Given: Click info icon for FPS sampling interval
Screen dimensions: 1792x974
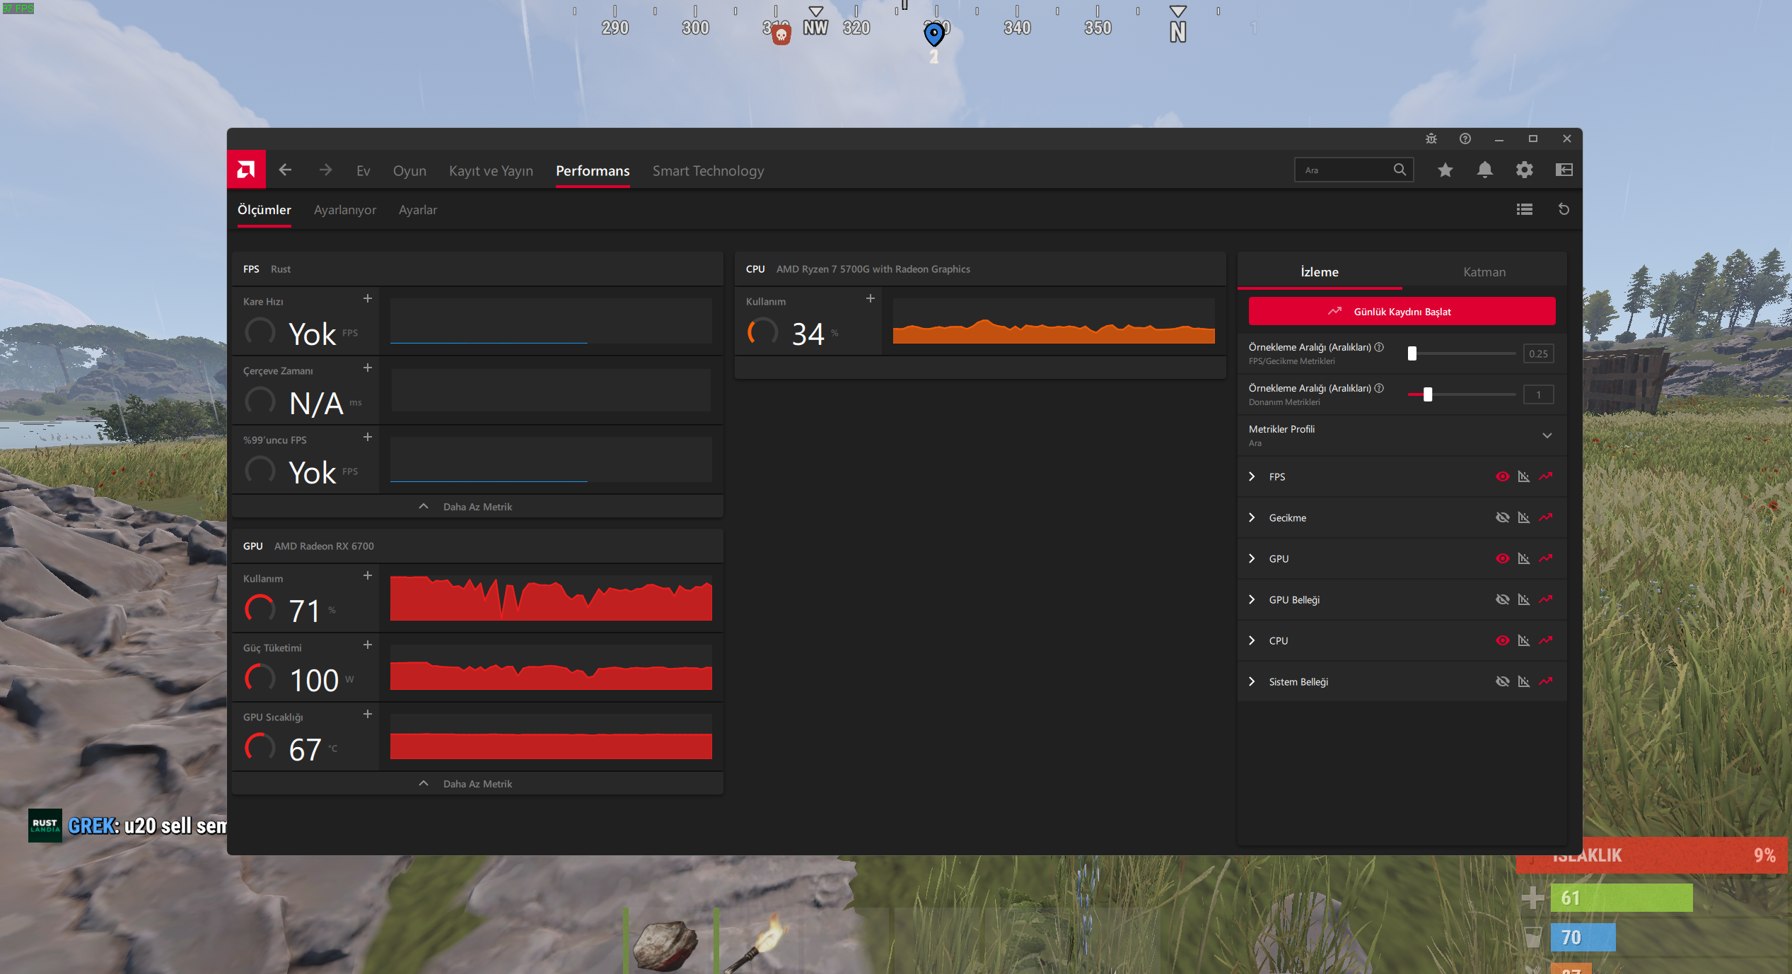Looking at the screenshot, I should (x=1379, y=347).
